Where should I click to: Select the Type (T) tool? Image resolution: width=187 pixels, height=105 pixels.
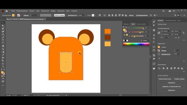tap(3, 40)
